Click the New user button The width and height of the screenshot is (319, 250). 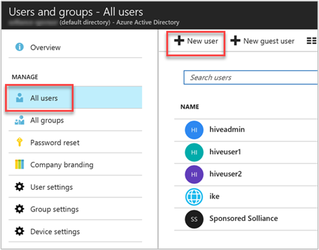[196, 41]
